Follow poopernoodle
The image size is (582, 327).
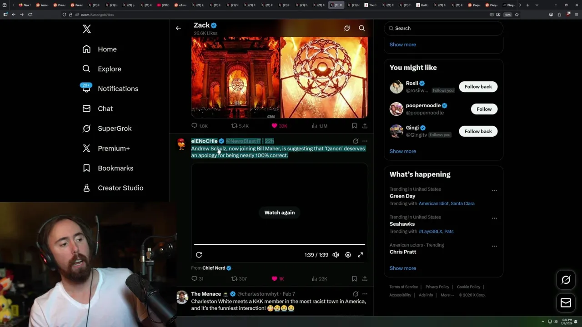pos(484,109)
